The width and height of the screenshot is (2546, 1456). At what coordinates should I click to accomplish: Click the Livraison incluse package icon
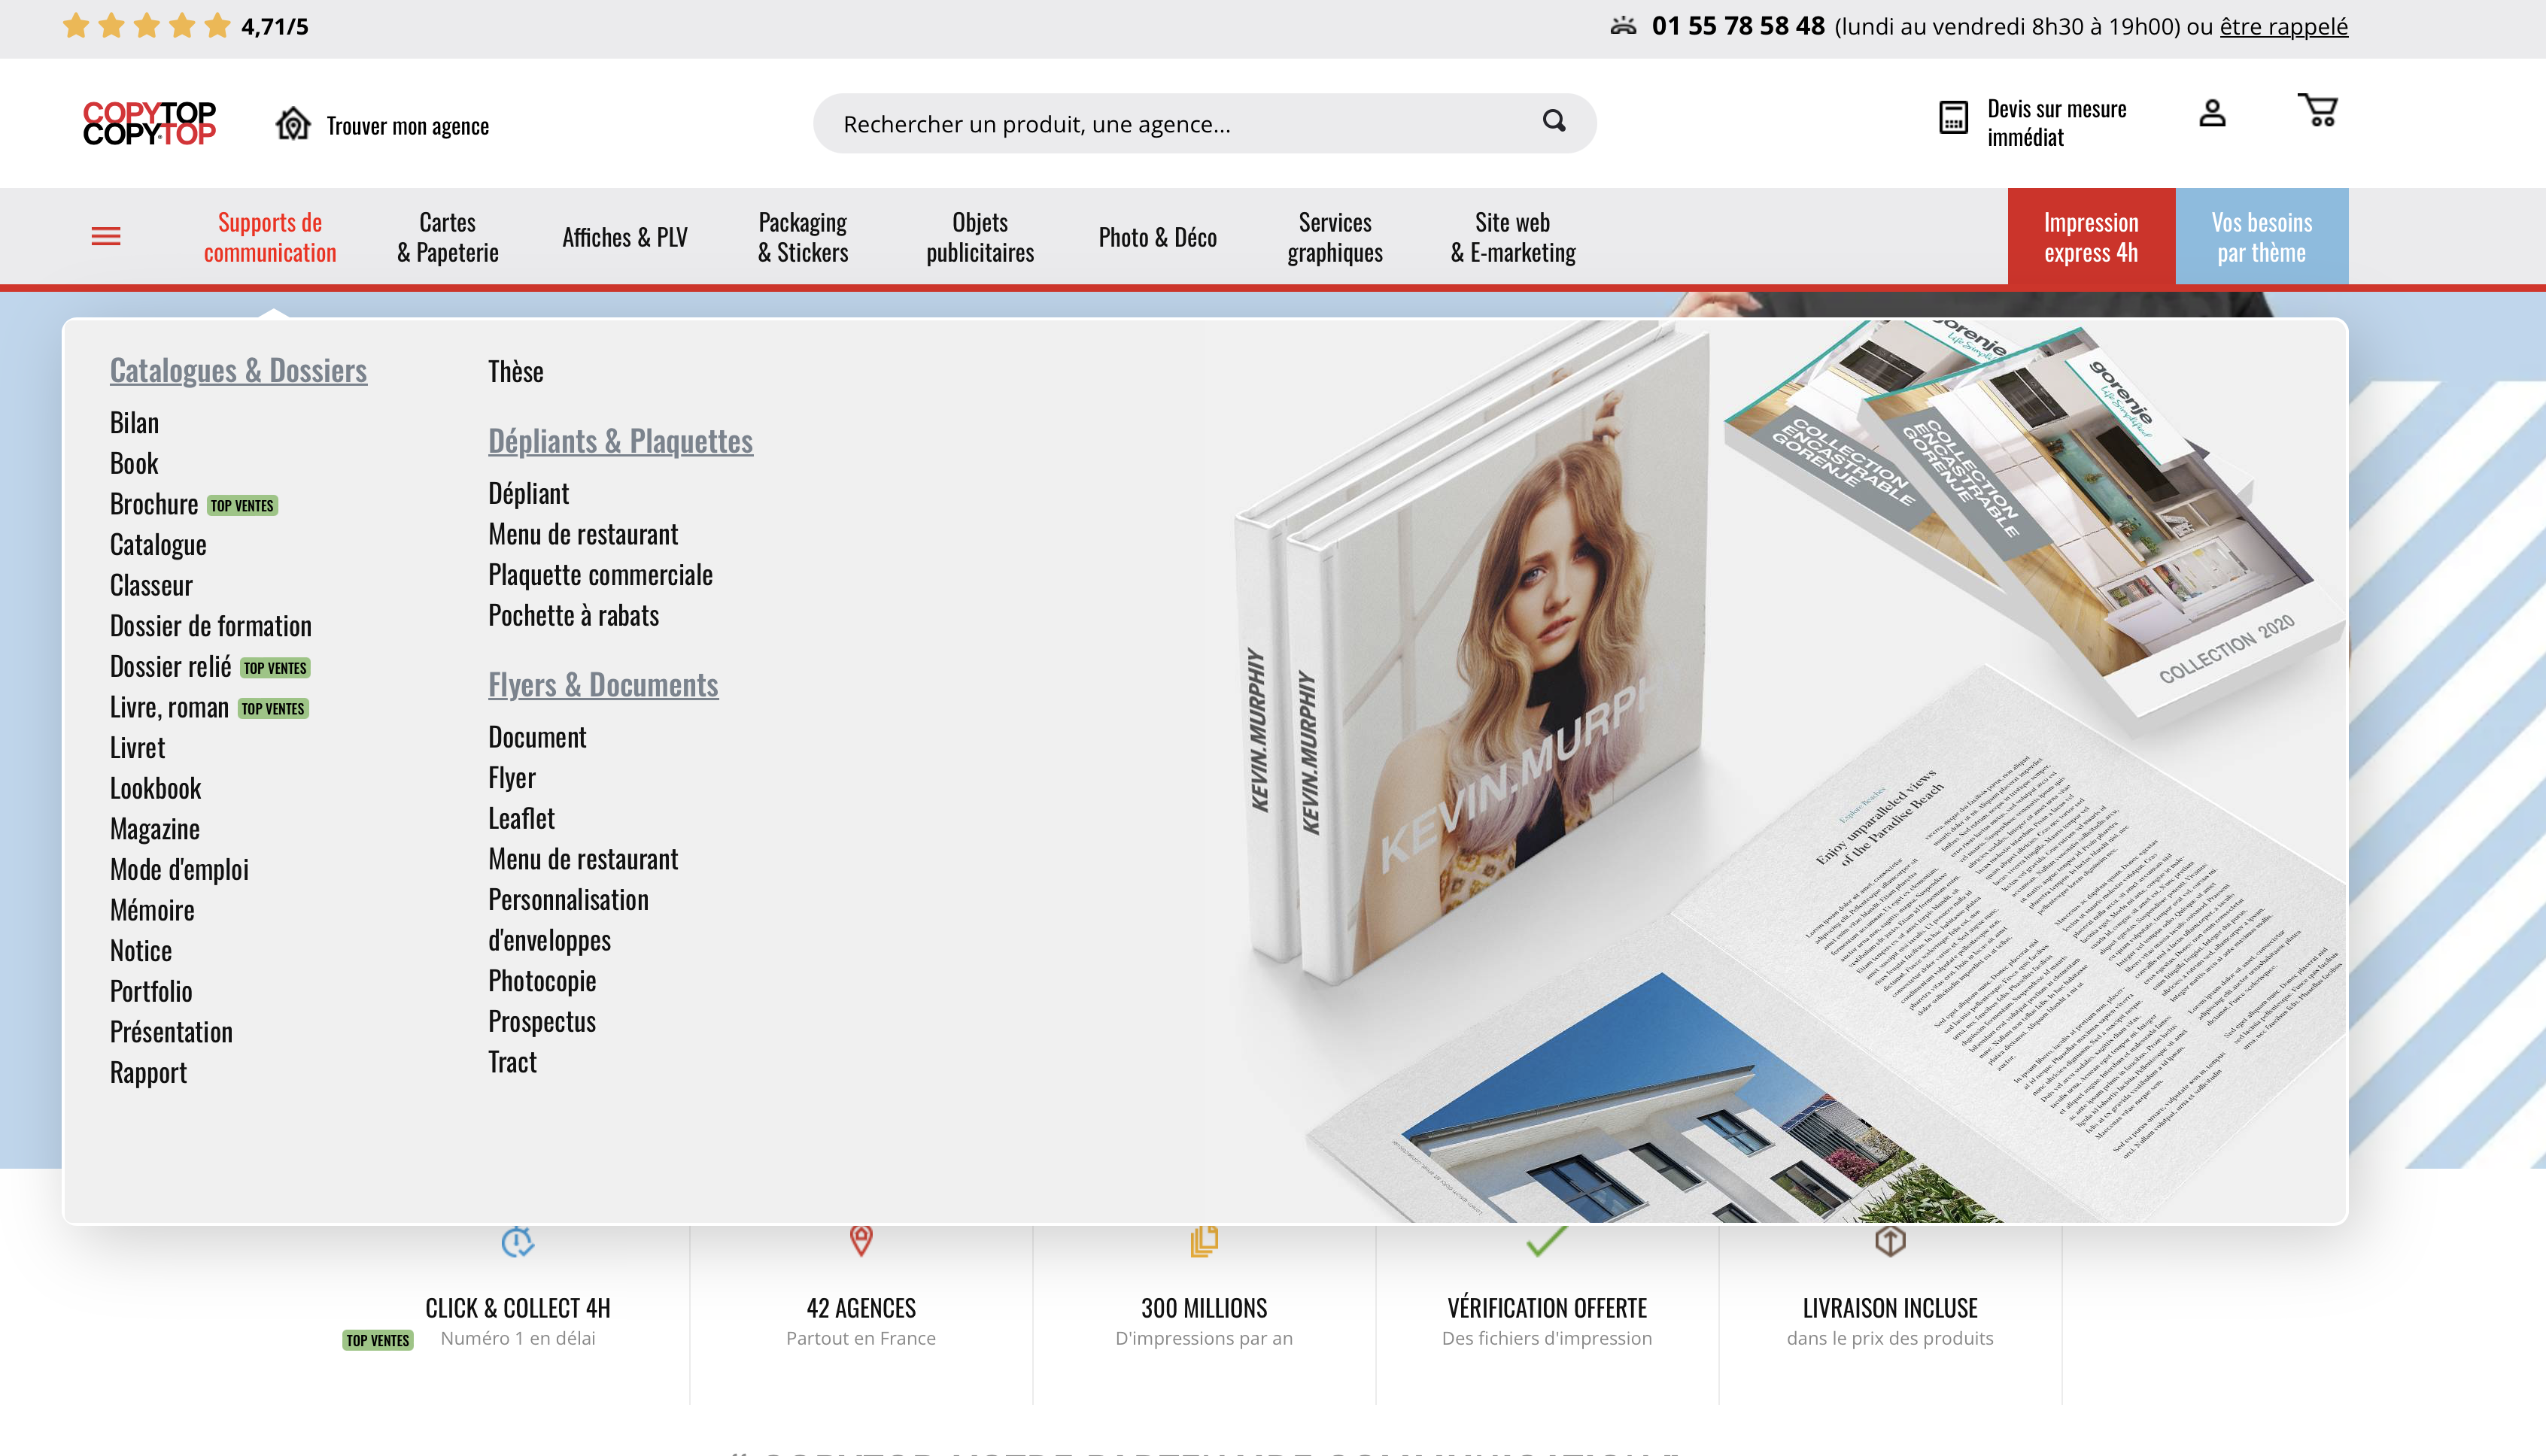(x=1890, y=1241)
